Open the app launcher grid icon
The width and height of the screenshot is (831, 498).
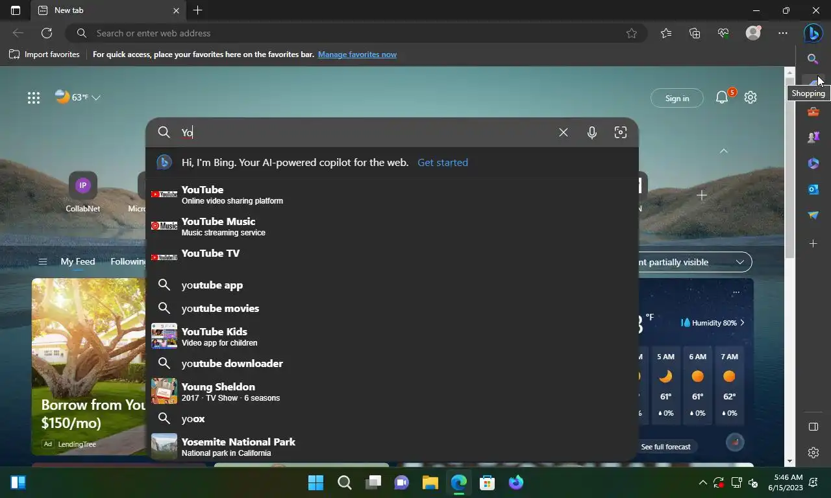click(34, 98)
